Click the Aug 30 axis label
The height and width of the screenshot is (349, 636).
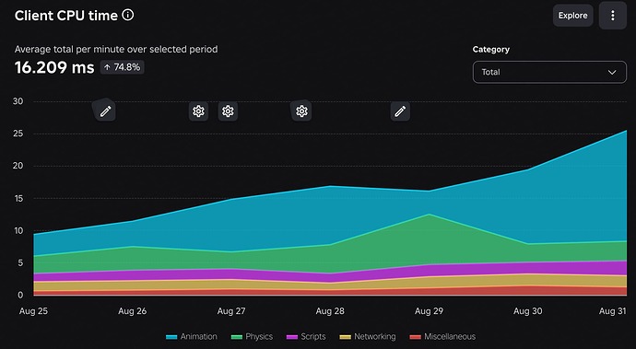pos(528,311)
